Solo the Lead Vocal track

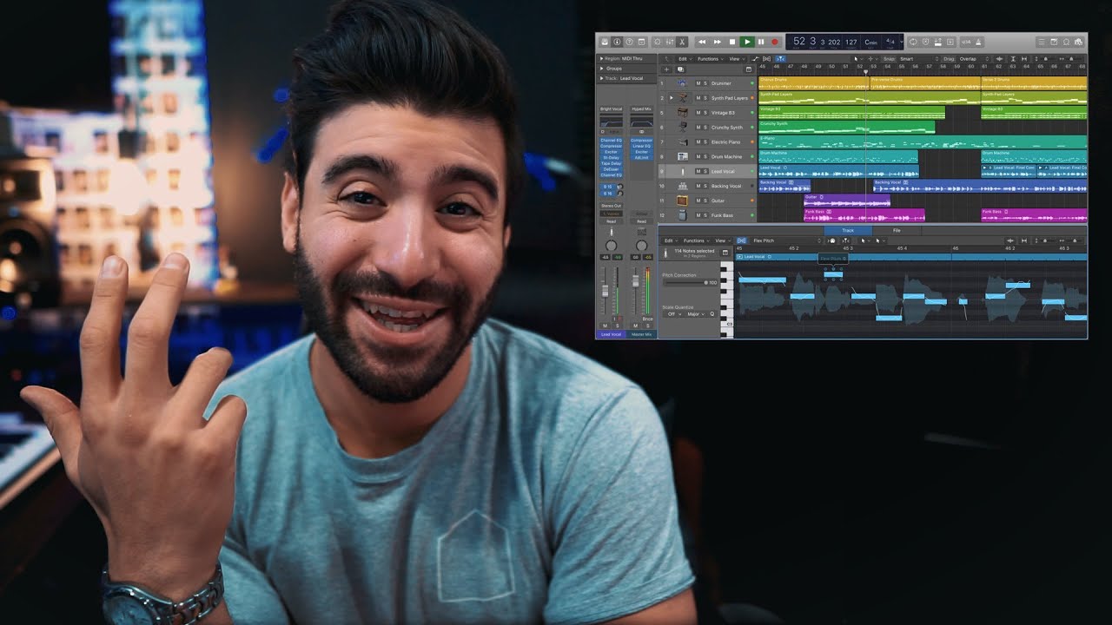(705, 172)
